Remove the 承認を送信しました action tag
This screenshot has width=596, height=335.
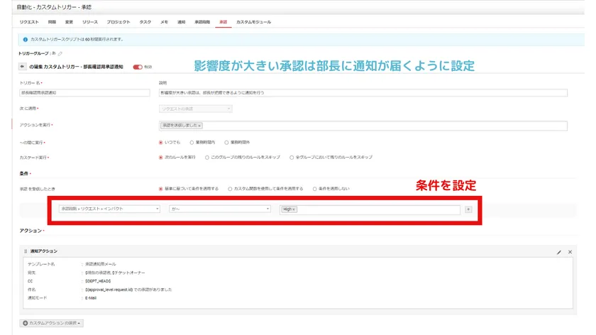[x=200, y=126]
